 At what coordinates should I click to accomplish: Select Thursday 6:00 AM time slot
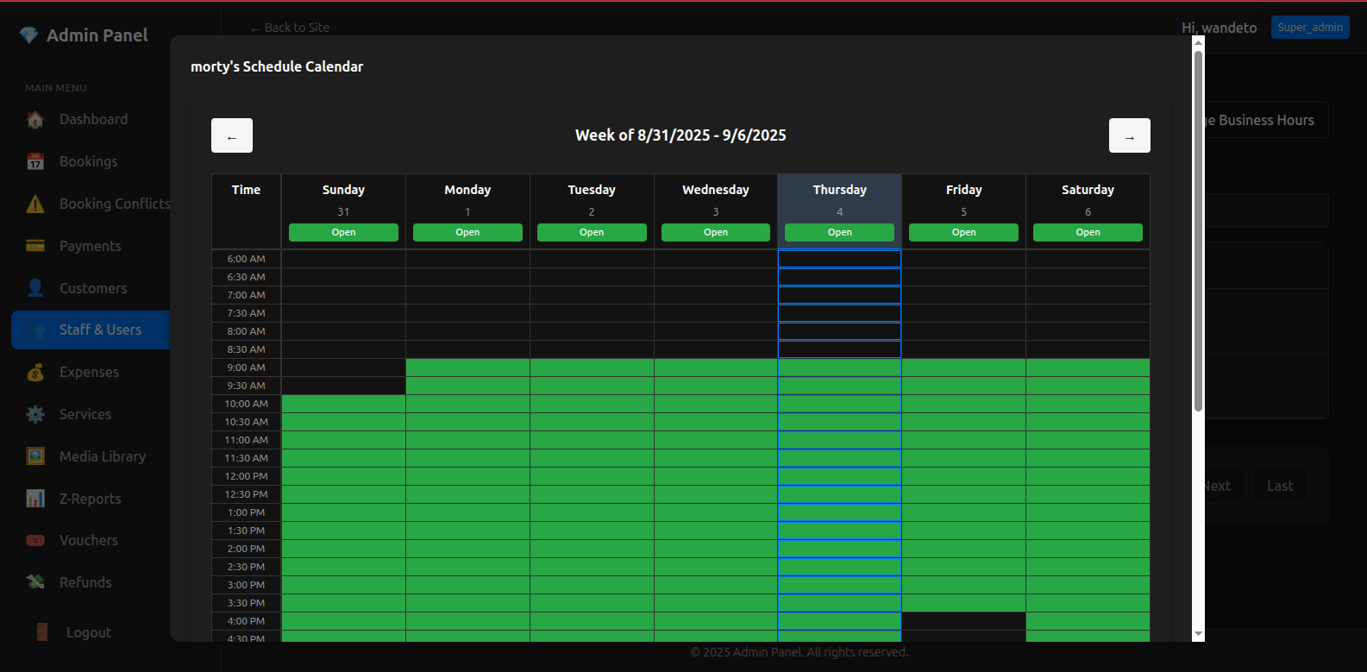click(839, 259)
